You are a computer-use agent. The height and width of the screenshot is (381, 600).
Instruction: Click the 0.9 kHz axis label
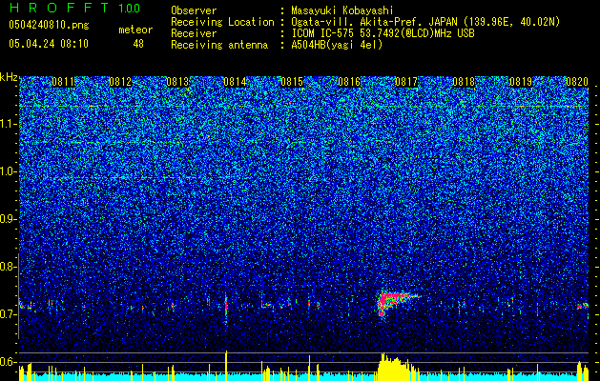click(x=9, y=219)
